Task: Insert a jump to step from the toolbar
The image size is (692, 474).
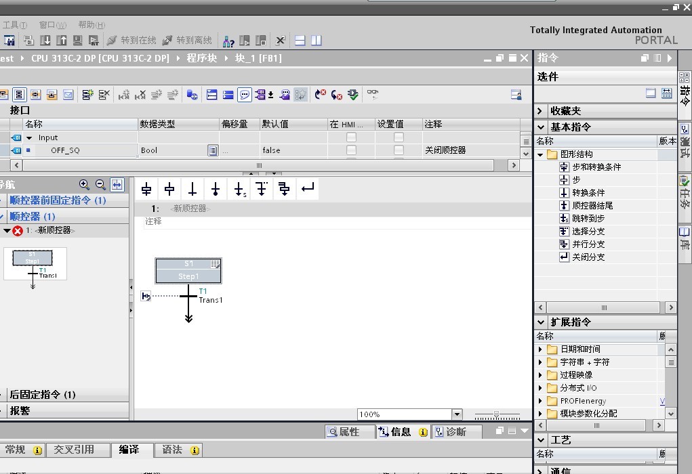Action: (x=239, y=190)
